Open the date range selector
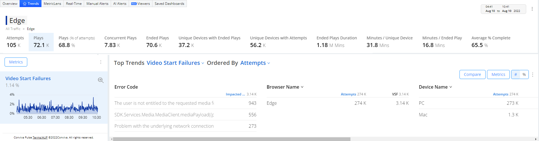This screenshot has width=539, height=141. pyautogui.click(x=503, y=9)
